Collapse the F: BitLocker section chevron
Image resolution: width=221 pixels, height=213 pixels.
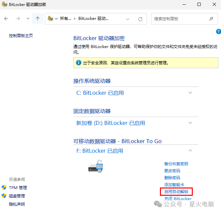pos(190,150)
